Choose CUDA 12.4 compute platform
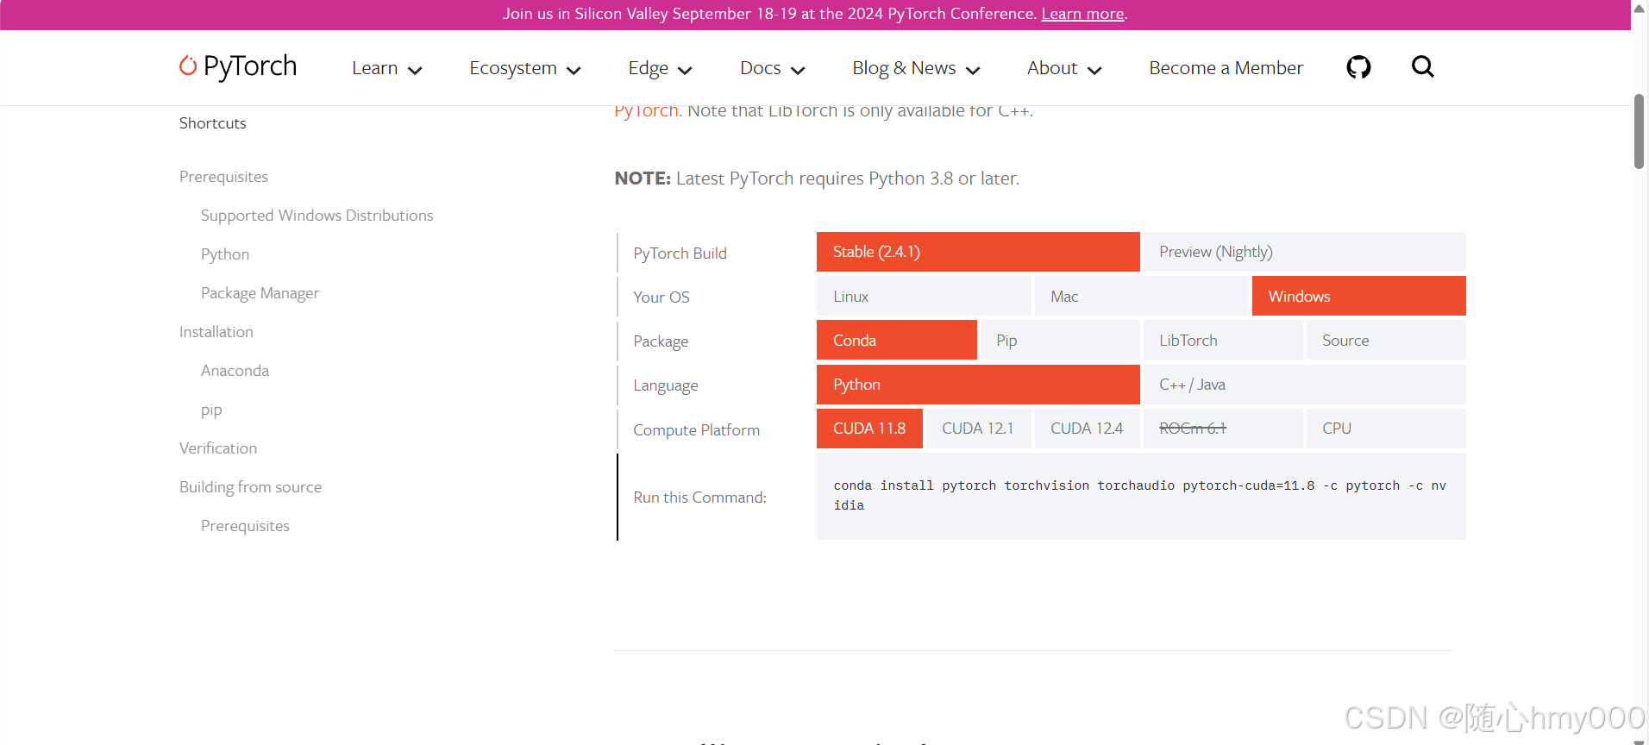 tap(1087, 429)
